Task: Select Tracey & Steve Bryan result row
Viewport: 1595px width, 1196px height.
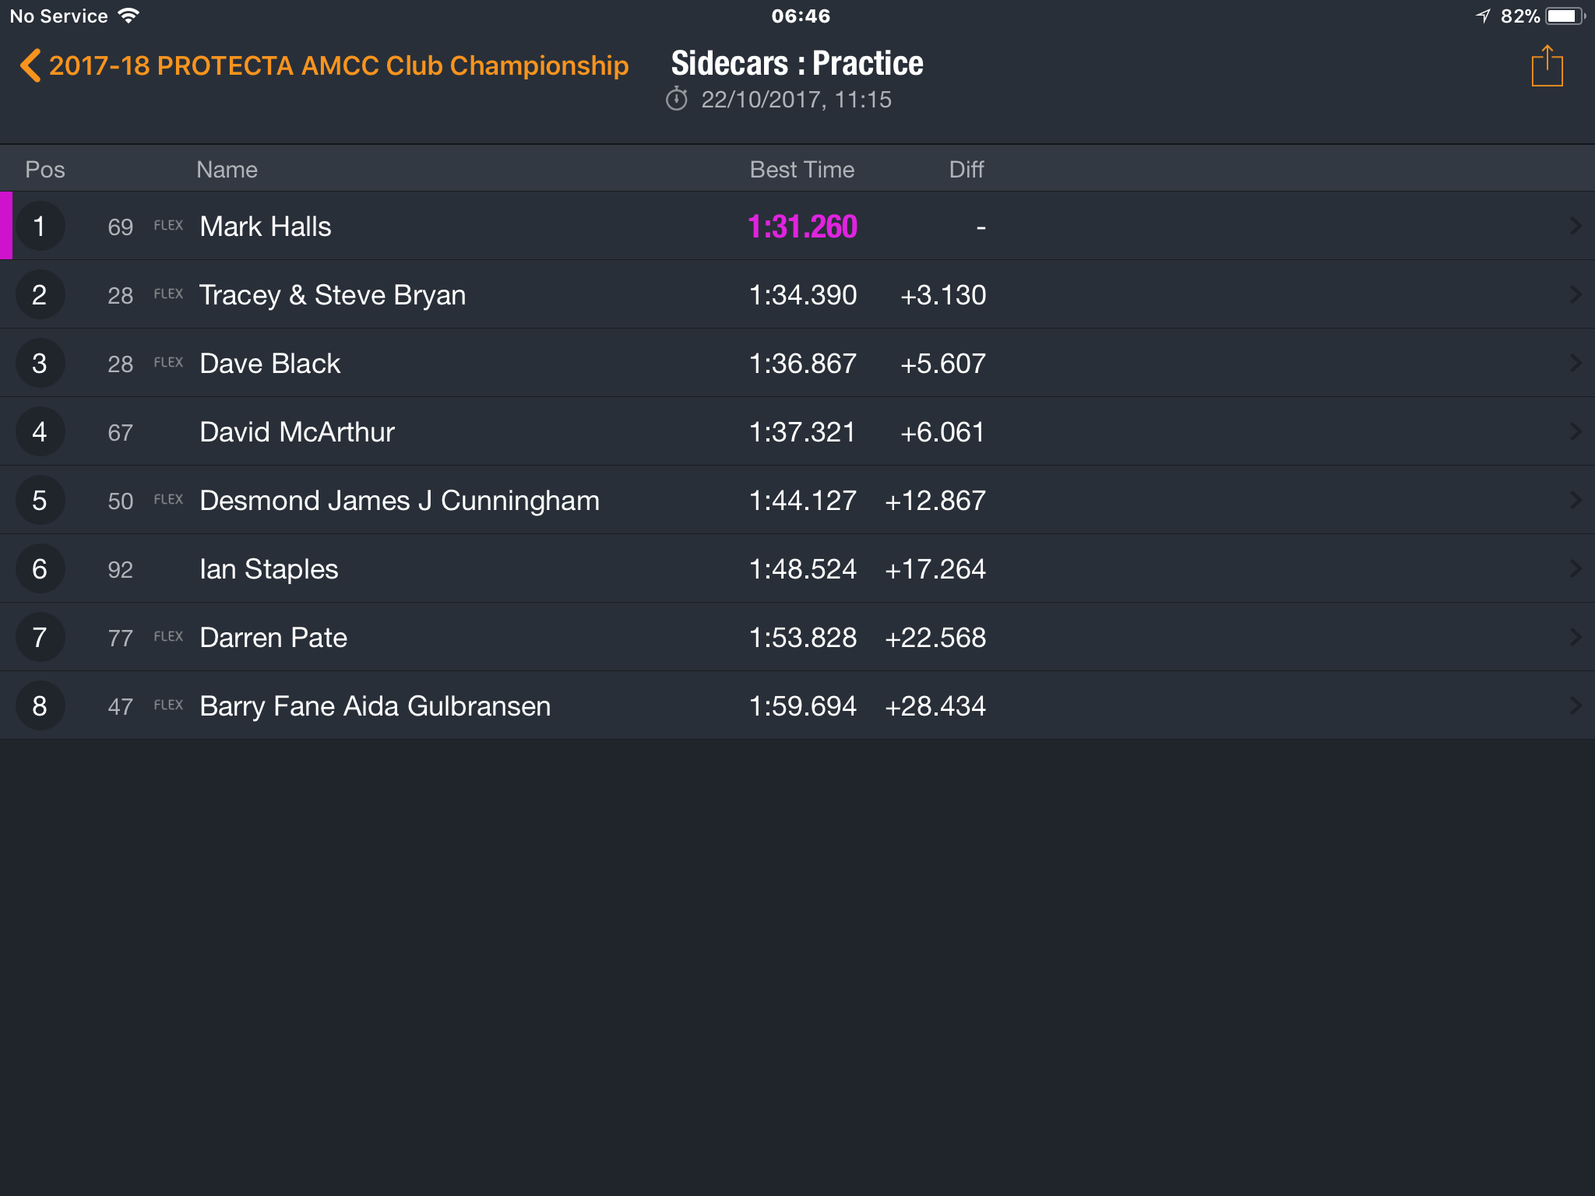Action: tap(797, 294)
